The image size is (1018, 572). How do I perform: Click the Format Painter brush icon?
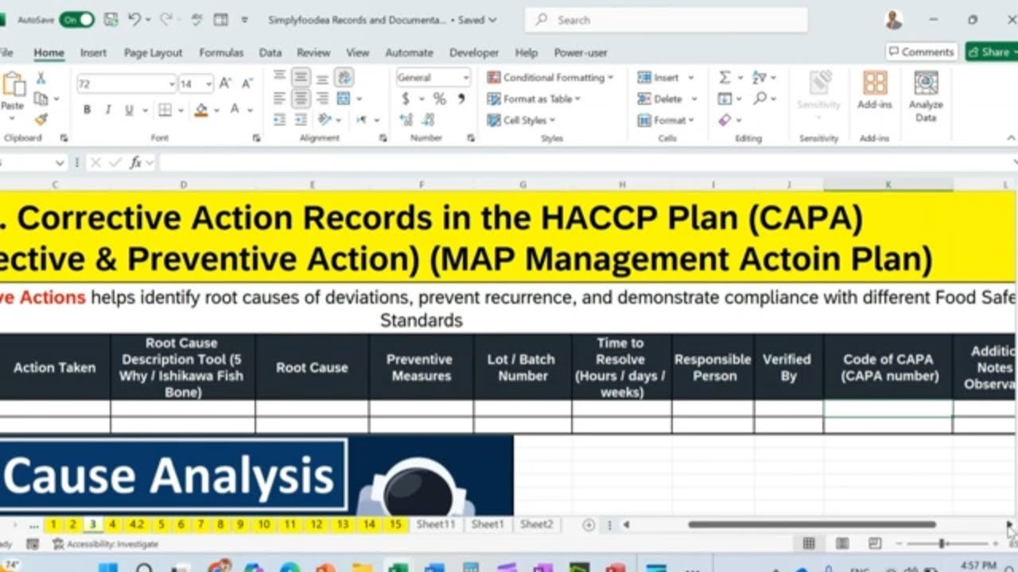click(41, 119)
